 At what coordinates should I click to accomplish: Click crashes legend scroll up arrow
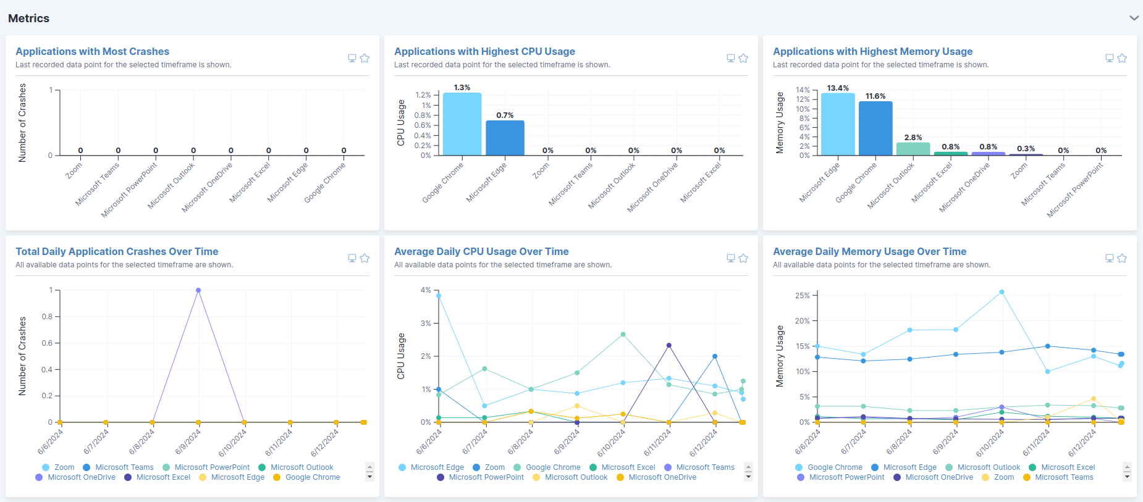[x=369, y=467]
